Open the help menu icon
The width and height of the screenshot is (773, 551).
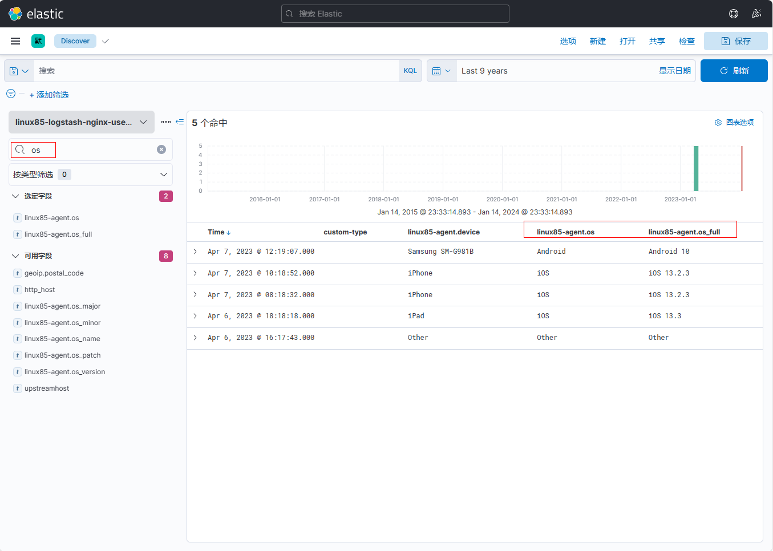[734, 14]
